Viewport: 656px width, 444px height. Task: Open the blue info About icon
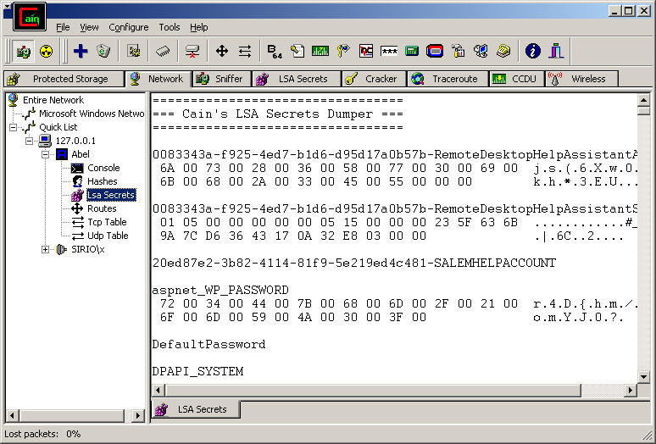click(x=532, y=52)
